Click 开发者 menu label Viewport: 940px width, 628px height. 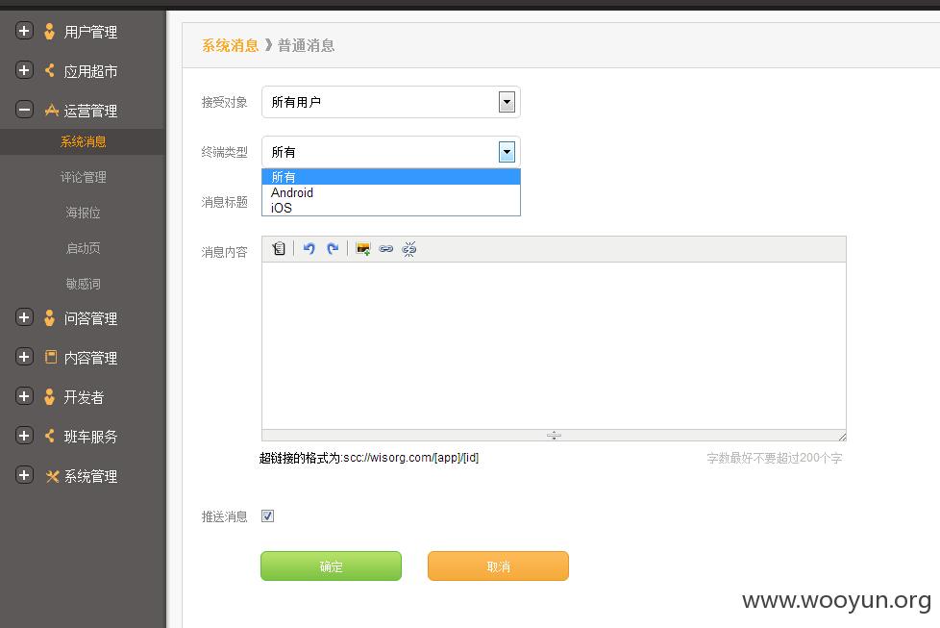click(84, 397)
